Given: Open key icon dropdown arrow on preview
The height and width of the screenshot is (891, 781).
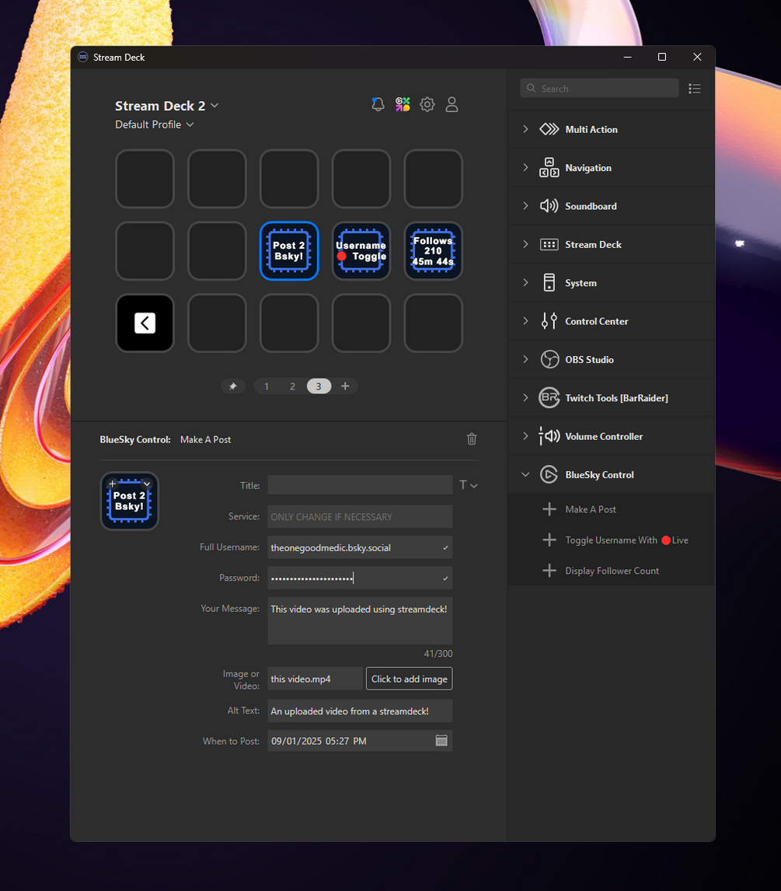Looking at the screenshot, I should pos(147,484).
